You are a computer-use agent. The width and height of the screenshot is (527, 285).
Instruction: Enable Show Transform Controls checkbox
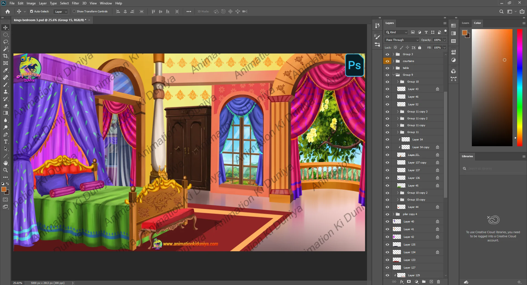(x=74, y=12)
